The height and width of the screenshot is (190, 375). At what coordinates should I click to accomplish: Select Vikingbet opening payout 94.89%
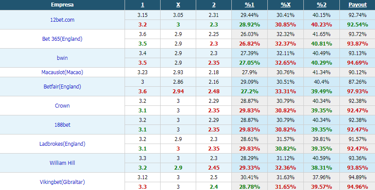(x=358, y=177)
